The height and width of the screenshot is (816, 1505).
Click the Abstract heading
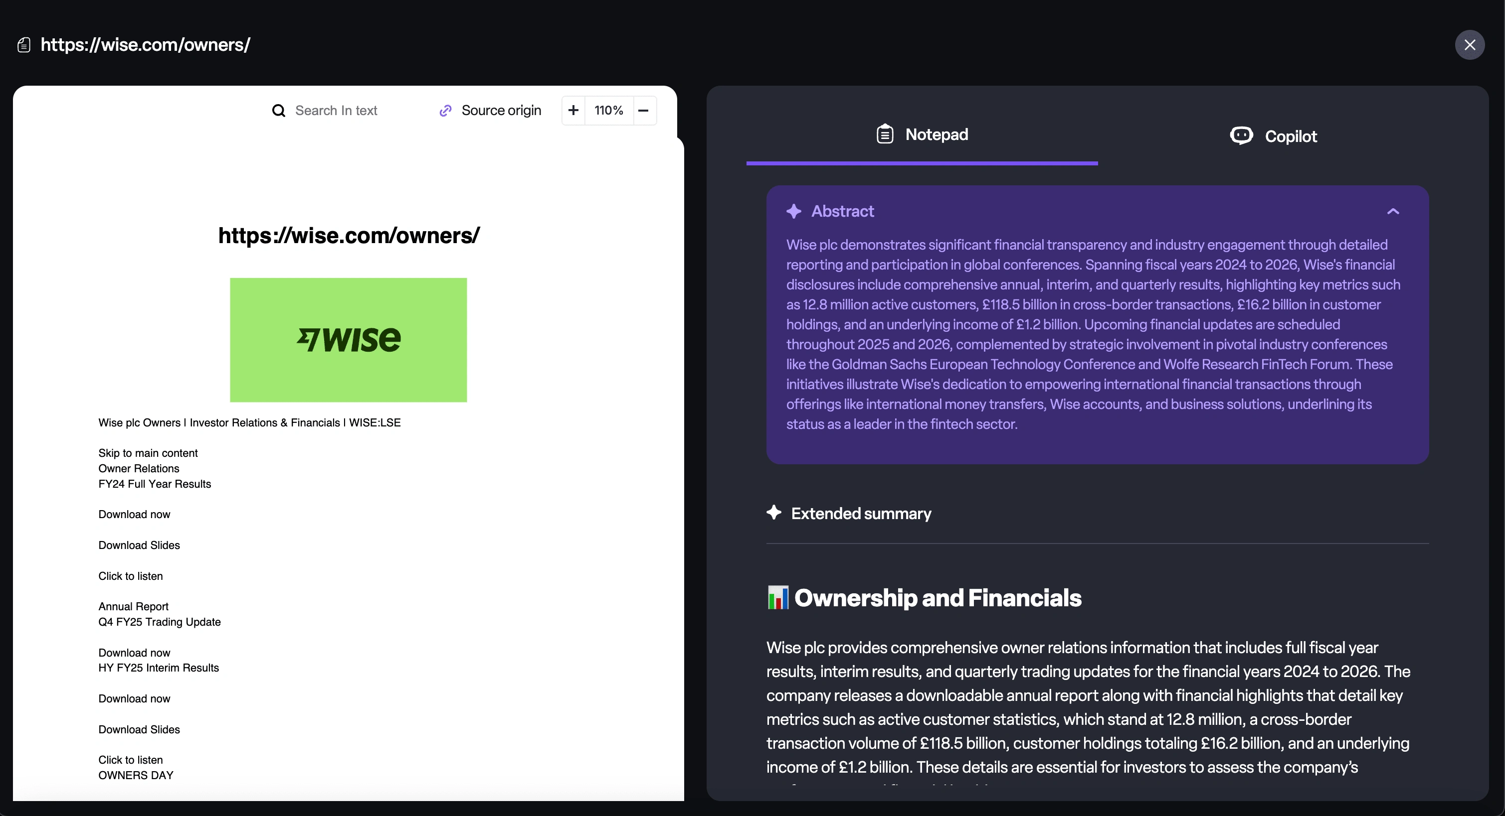(x=842, y=211)
